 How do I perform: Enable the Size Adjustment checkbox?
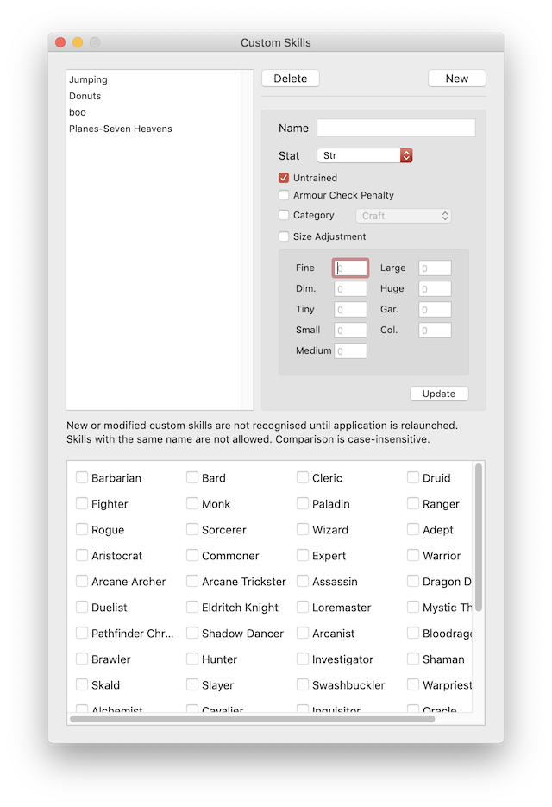coord(284,236)
